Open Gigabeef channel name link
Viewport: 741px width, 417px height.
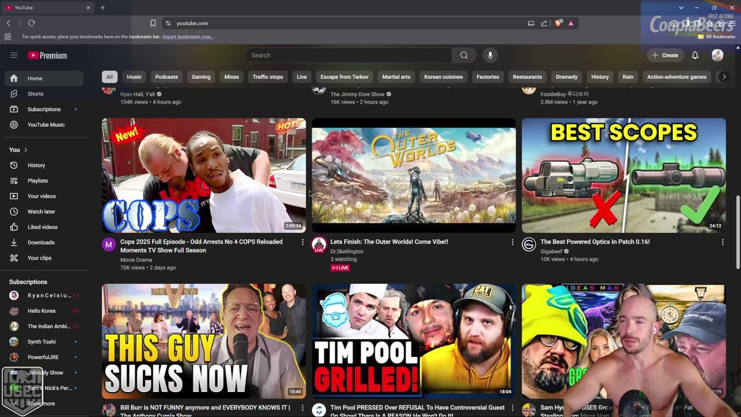click(552, 251)
